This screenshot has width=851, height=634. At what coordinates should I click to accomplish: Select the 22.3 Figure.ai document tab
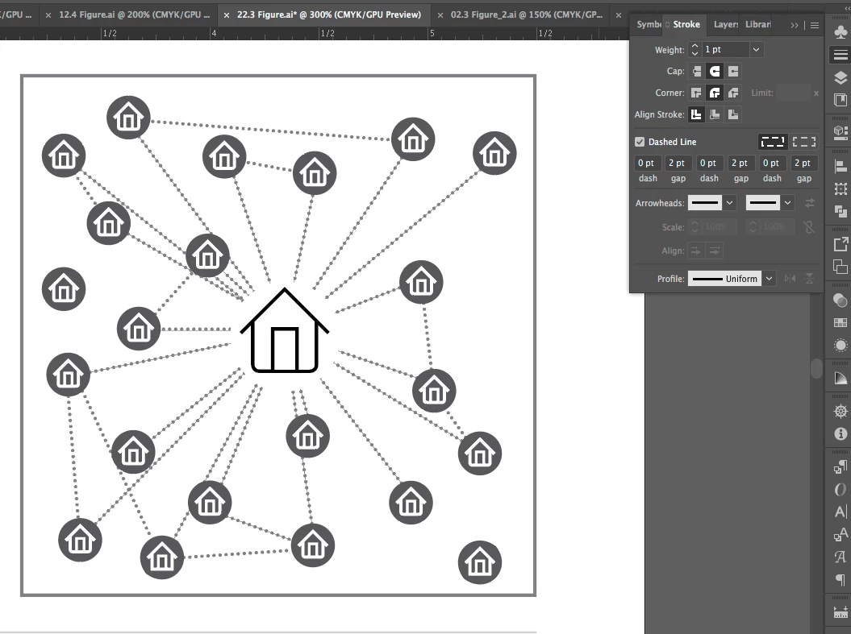pos(329,15)
